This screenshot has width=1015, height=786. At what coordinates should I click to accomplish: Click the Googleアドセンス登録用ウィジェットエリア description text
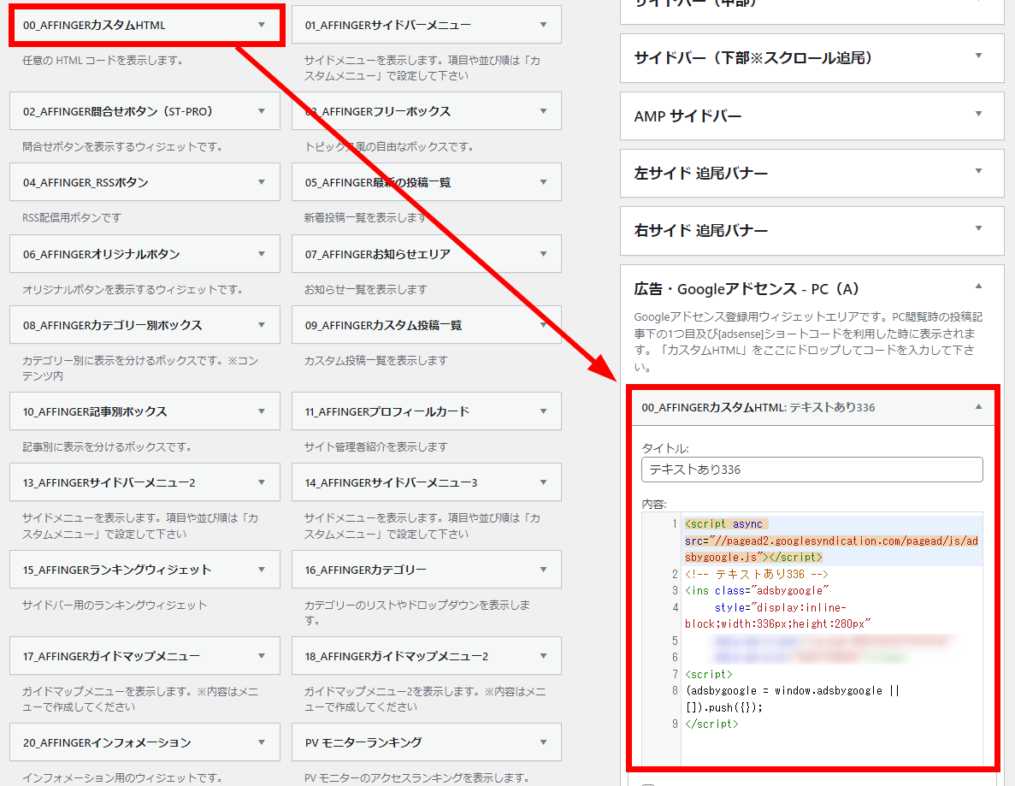[809, 342]
